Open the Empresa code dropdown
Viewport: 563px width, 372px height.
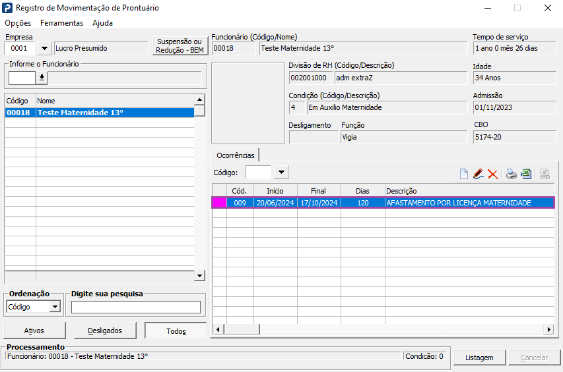pos(44,48)
